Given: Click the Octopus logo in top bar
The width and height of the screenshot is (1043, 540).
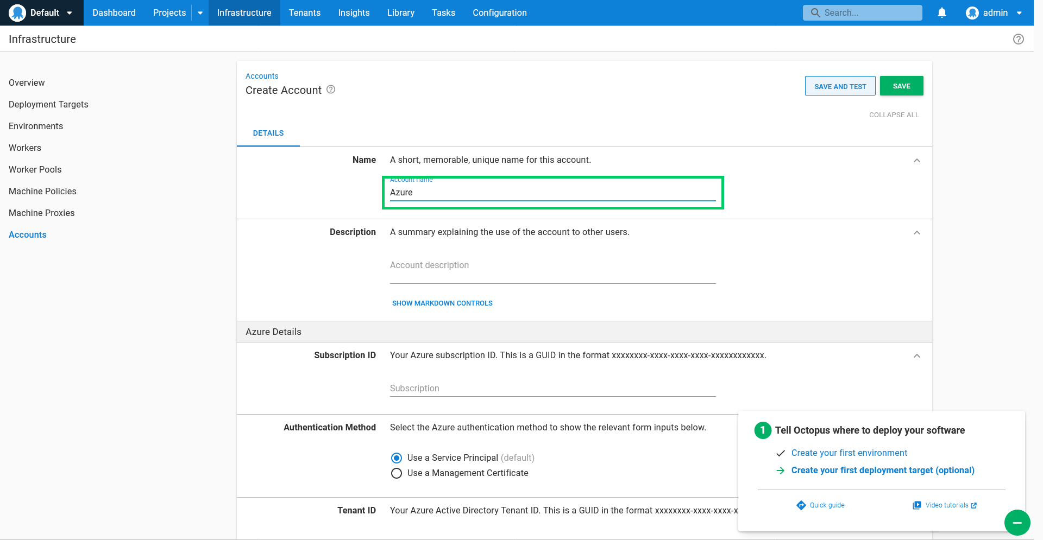Looking at the screenshot, I should pos(17,12).
